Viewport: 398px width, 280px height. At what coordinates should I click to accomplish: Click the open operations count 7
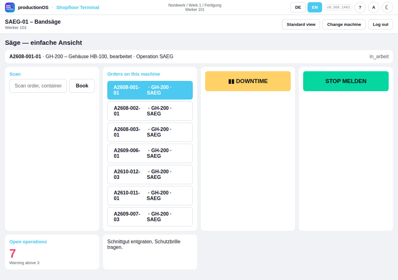[x=12, y=254]
